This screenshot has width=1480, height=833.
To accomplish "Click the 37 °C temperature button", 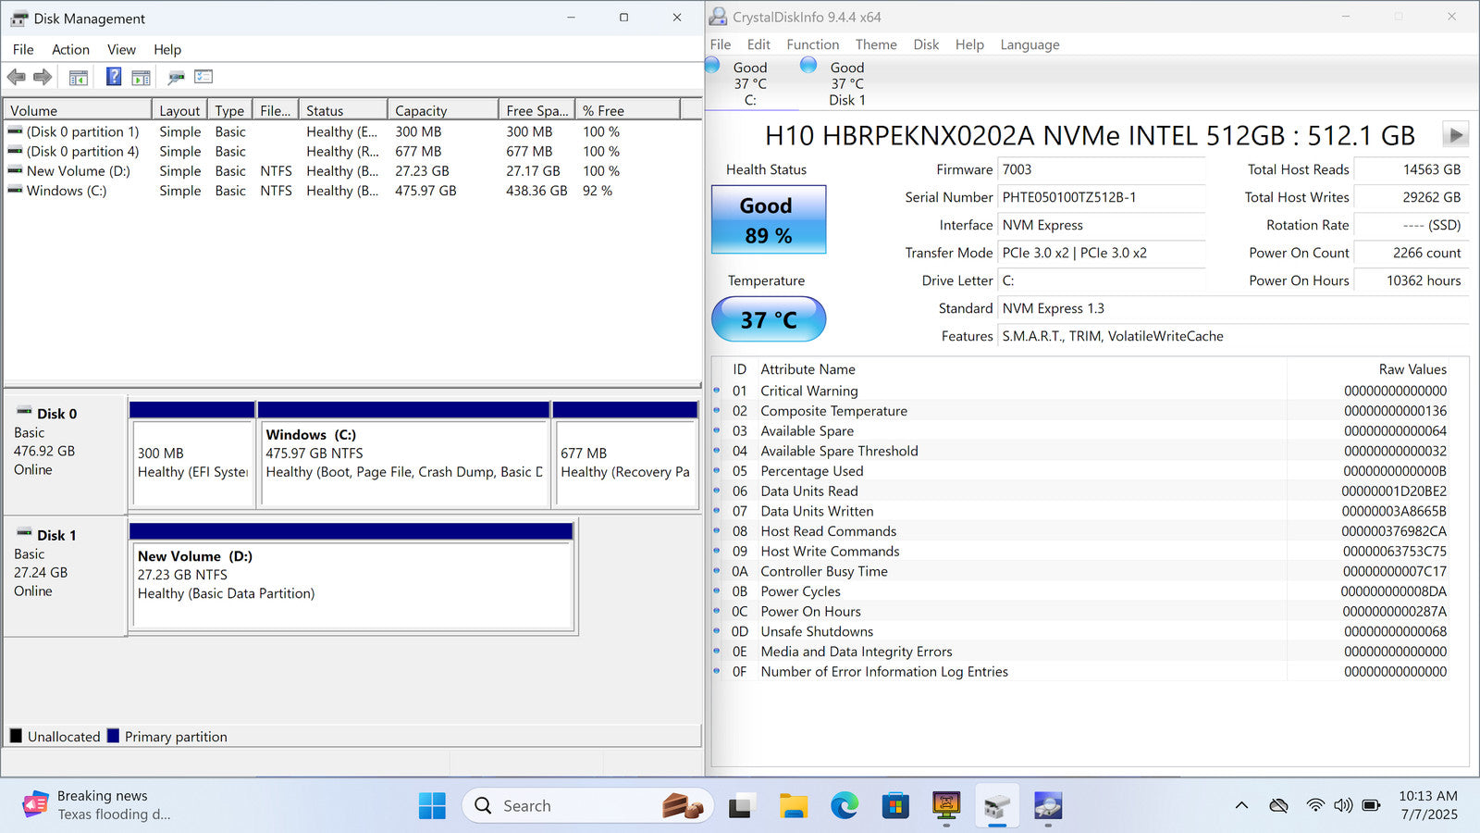I will point(769,319).
